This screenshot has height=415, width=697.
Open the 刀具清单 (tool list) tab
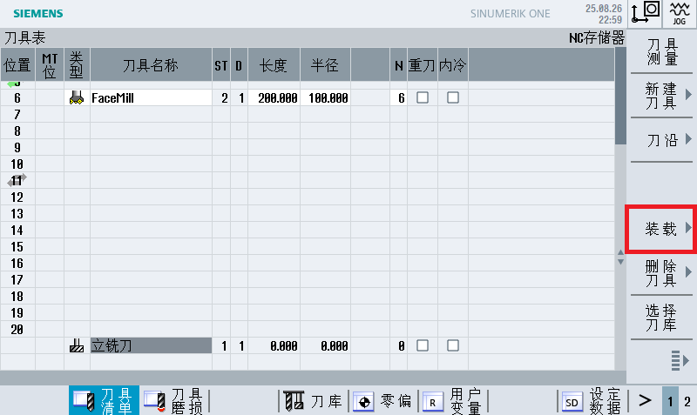[104, 401]
